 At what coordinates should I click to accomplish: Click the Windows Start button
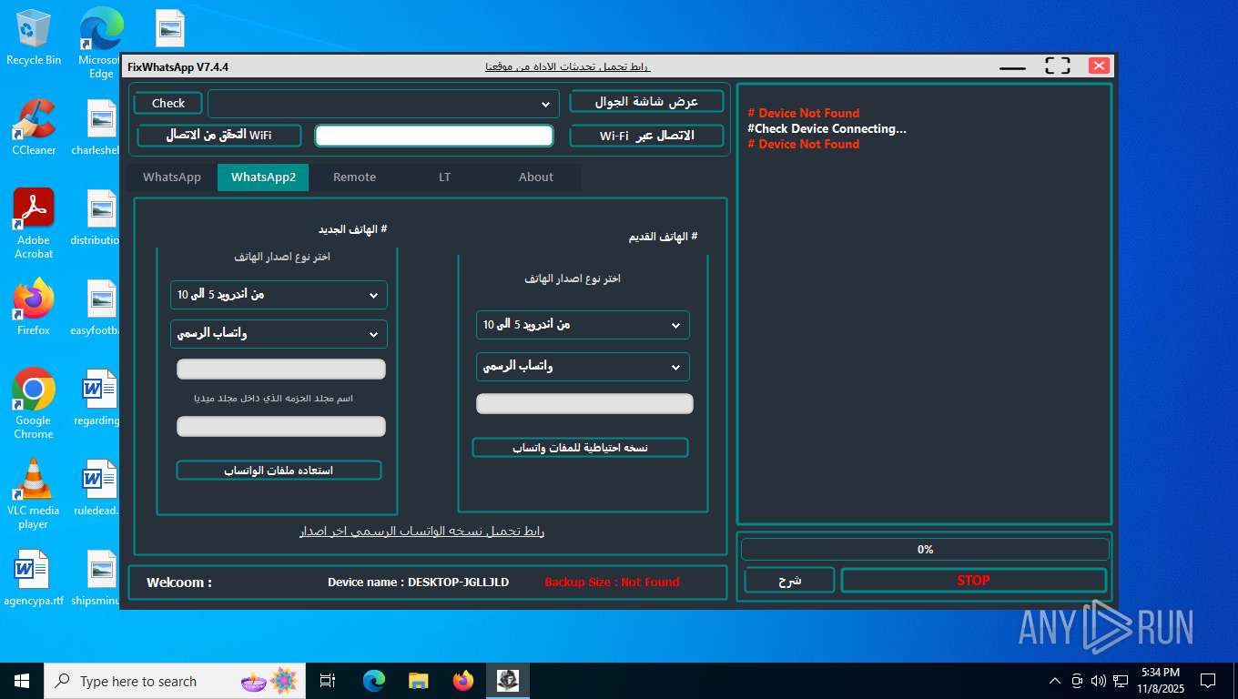(22, 681)
